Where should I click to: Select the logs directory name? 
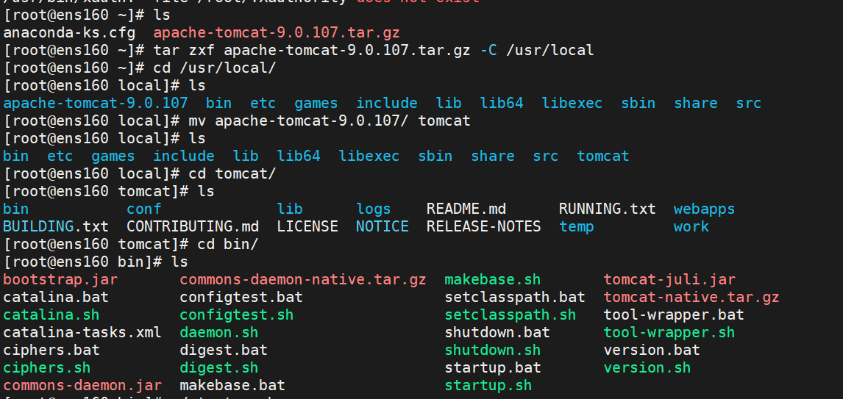(373, 209)
